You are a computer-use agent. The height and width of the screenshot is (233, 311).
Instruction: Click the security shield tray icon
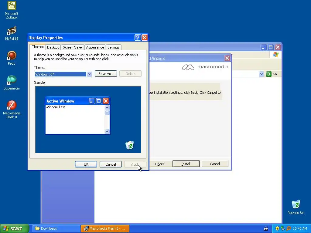pos(277,228)
